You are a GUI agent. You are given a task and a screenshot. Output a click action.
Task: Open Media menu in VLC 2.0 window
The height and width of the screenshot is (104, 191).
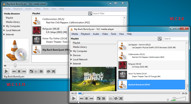[x=75, y=34]
